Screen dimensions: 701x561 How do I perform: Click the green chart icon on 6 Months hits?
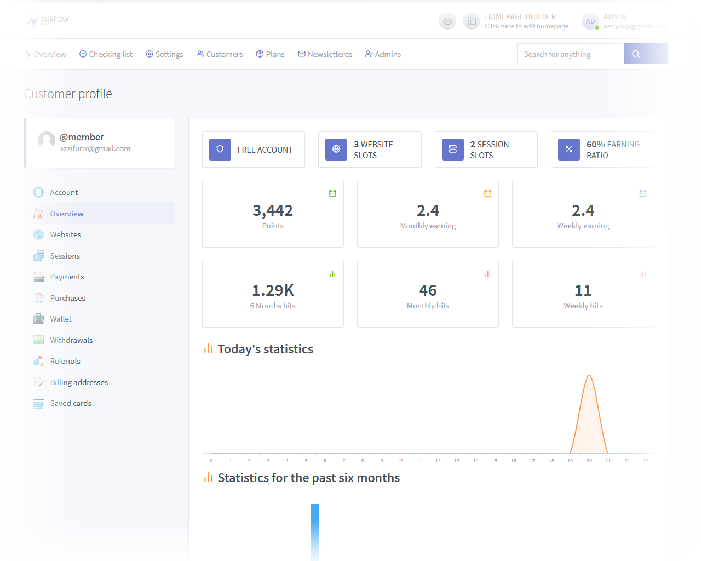(332, 274)
